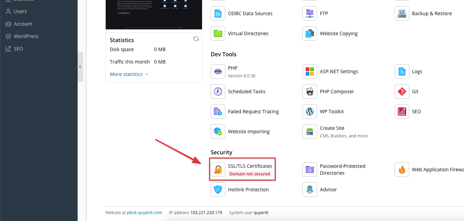Image resolution: width=464 pixels, height=221 pixels.
Task: Click the PHP Composer icon
Action: pos(310,92)
